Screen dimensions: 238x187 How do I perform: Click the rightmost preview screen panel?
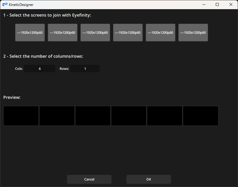point(200,116)
